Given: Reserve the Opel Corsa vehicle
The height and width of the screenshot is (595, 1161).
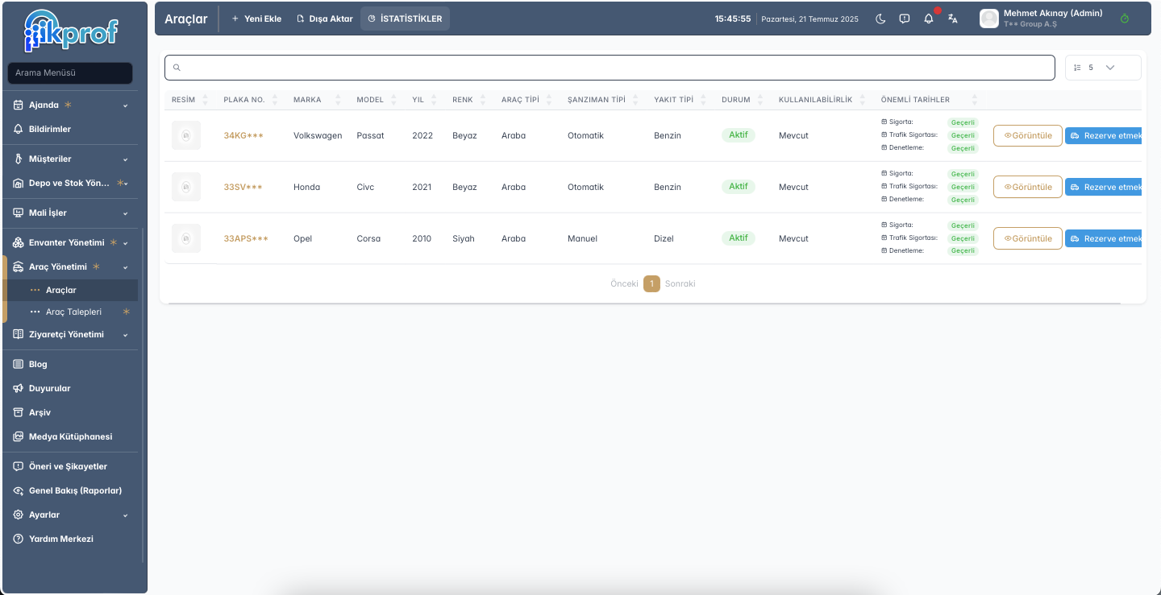Looking at the screenshot, I should (1104, 238).
